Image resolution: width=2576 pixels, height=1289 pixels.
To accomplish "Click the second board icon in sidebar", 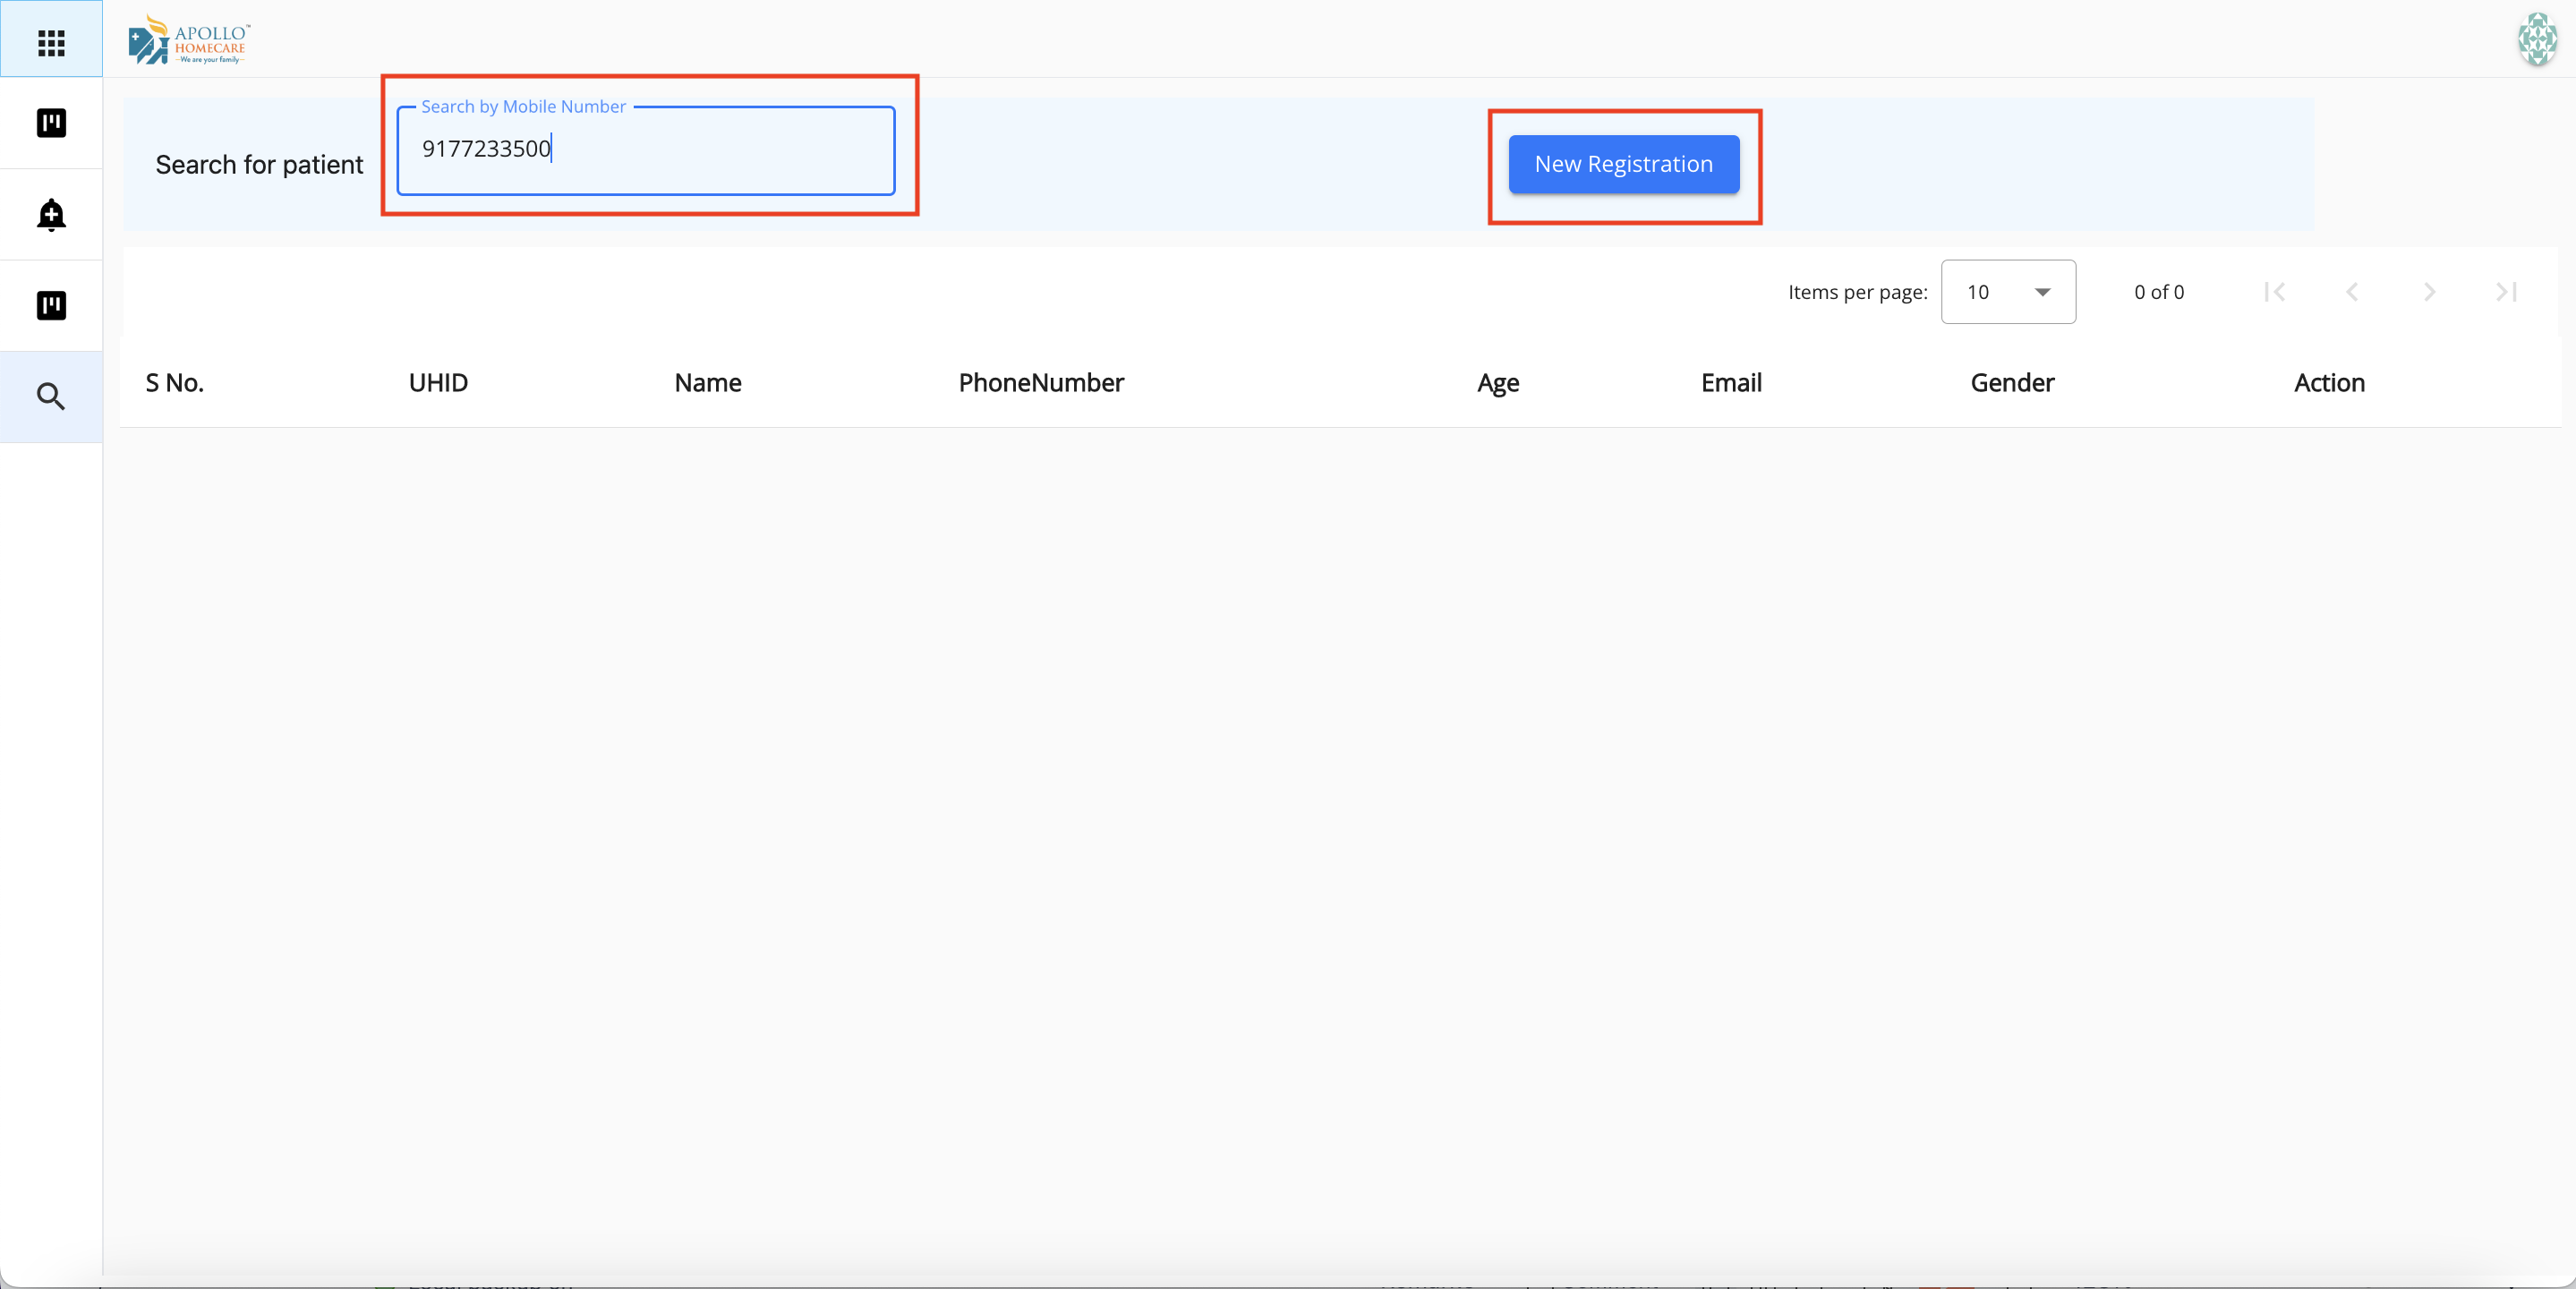I will pos(51,305).
